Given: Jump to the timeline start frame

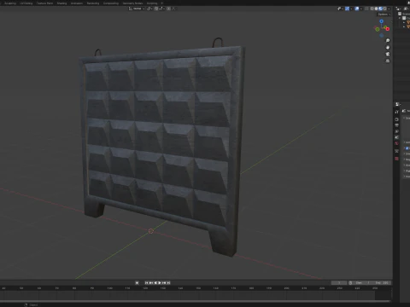Looking at the screenshot, I should [x=146, y=283].
